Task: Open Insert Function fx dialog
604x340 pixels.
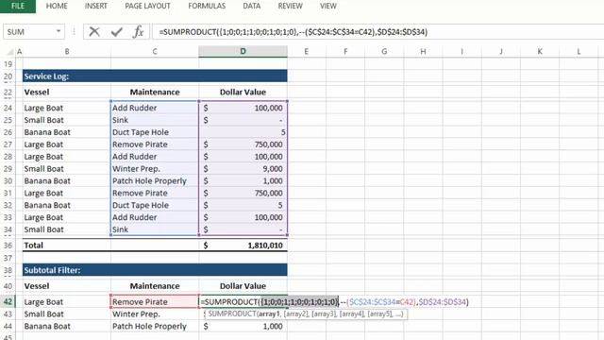Action: pos(138,31)
